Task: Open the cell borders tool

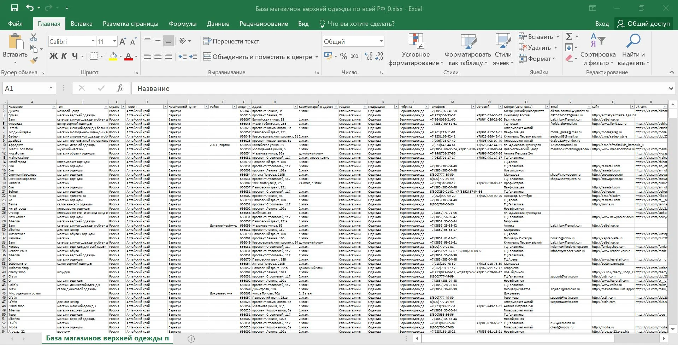Action: tap(94, 56)
